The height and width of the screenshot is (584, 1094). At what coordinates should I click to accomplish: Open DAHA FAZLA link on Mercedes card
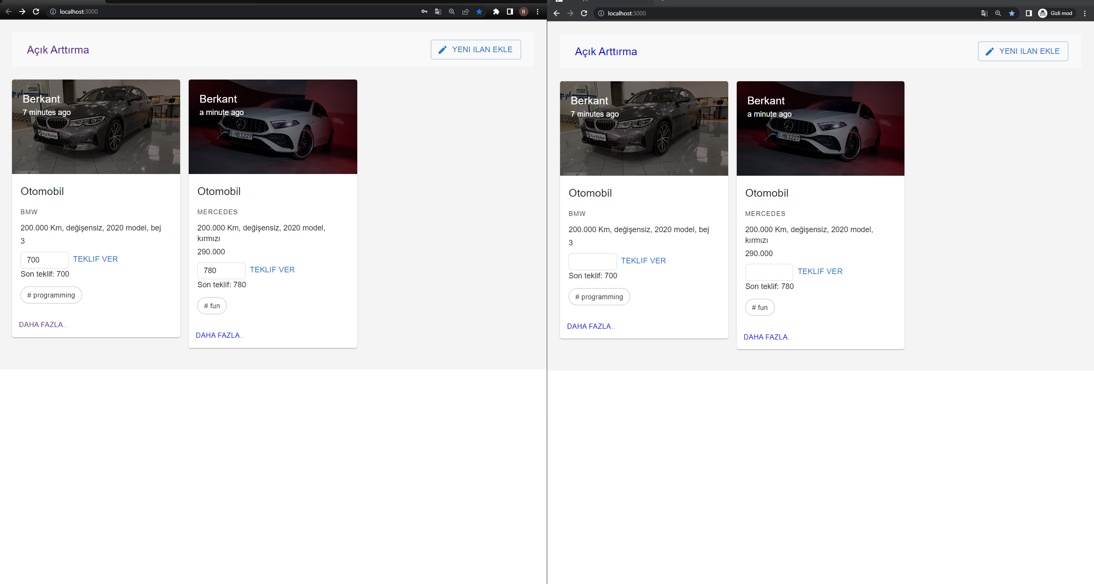point(219,335)
